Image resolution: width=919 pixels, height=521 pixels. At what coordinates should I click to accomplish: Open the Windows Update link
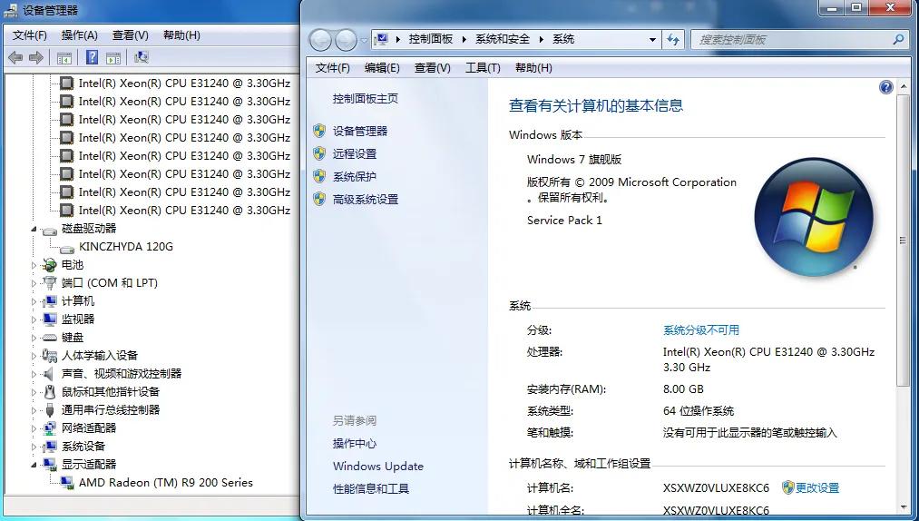[378, 467]
